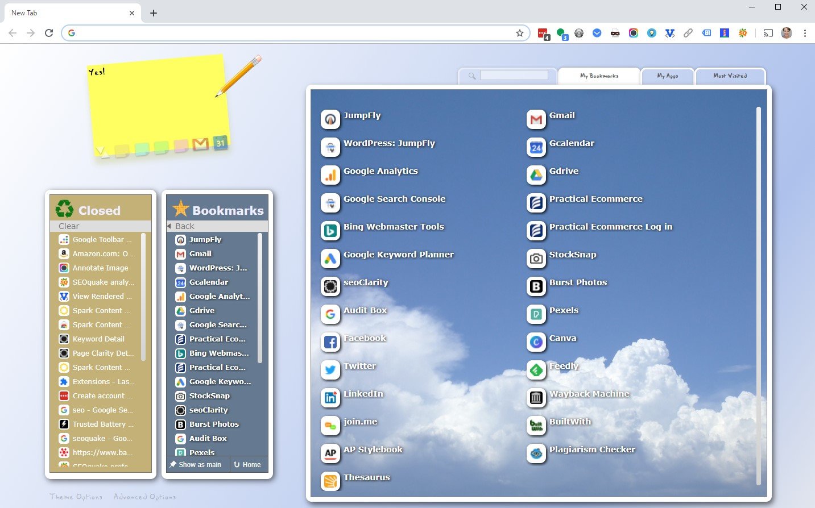Viewport: 815px width, 508px height.
Task: Open 'seoClarity' in Bookmarks side panel
Action: tap(208, 410)
